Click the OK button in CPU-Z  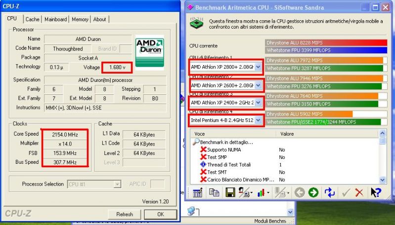(161, 215)
